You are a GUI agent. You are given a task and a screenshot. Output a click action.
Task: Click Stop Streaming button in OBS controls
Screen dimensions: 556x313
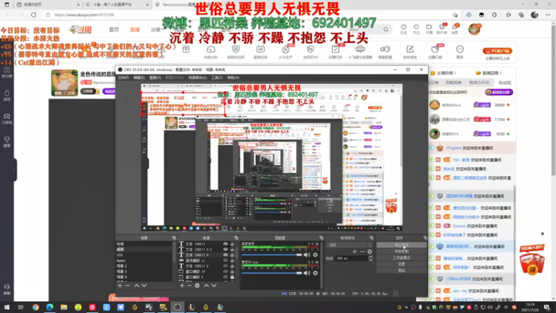click(x=402, y=245)
